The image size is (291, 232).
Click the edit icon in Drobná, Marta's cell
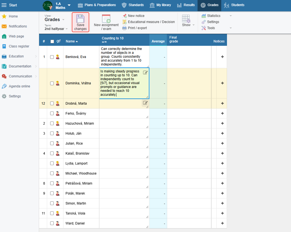(145, 103)
